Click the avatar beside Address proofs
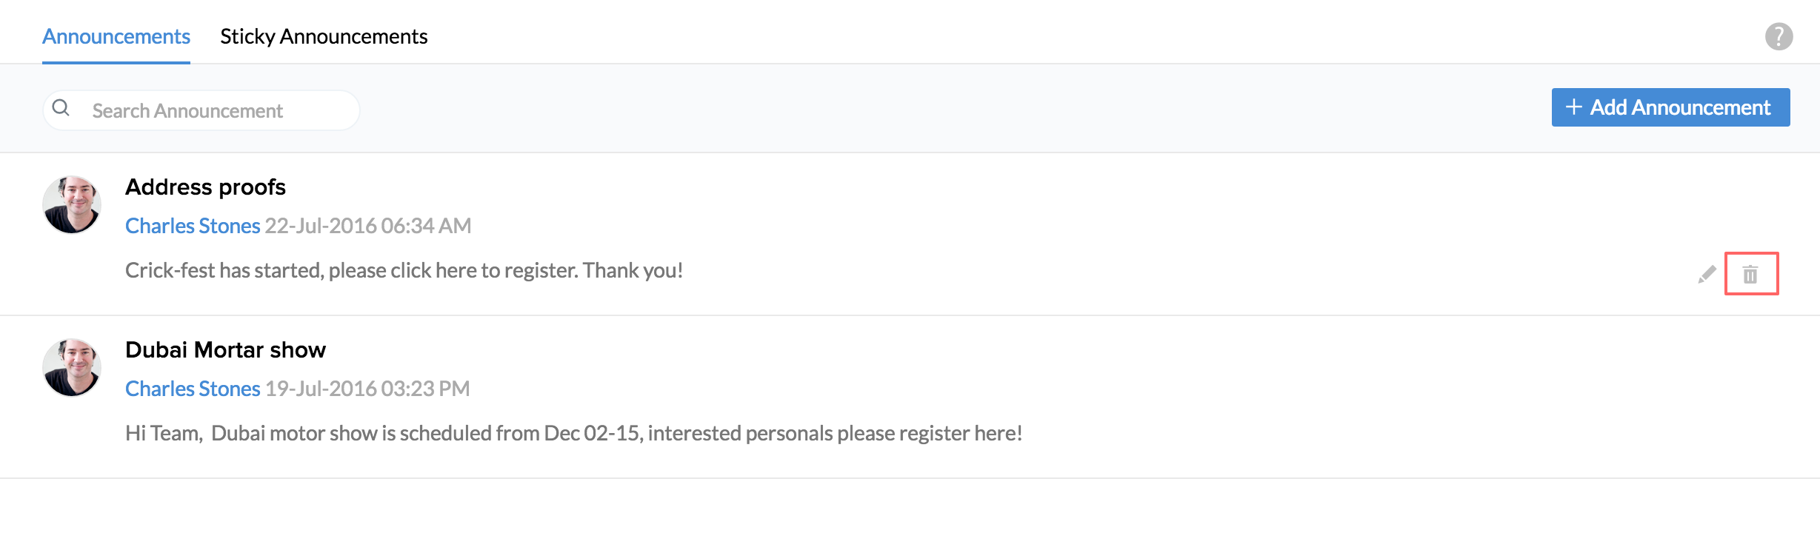Image resolution: width=1820 pixels, height=533 pixels. point(72,205)
